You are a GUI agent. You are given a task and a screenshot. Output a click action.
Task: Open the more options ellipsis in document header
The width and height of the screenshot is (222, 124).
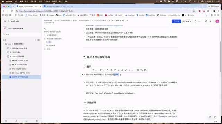tap(199, 21)
